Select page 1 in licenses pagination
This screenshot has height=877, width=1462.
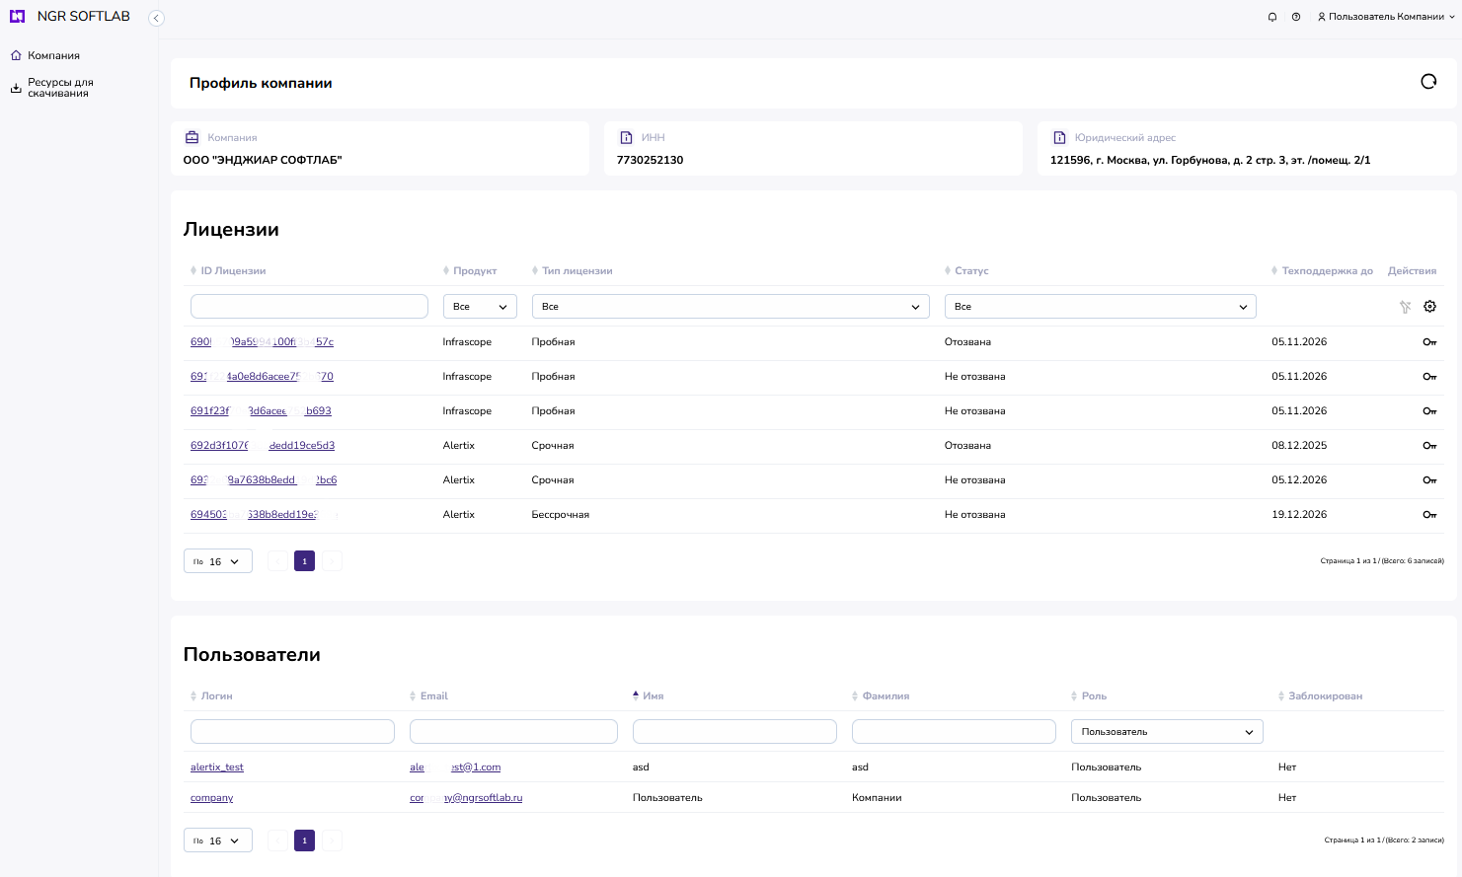(x=304, y=561)
